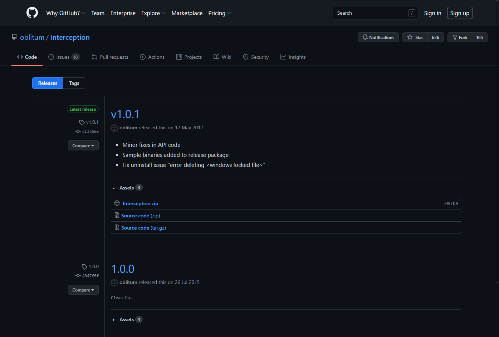Click the file icon for Source code (tar.gz)
The width and height of the screenshot is (499, 337).
117,227
